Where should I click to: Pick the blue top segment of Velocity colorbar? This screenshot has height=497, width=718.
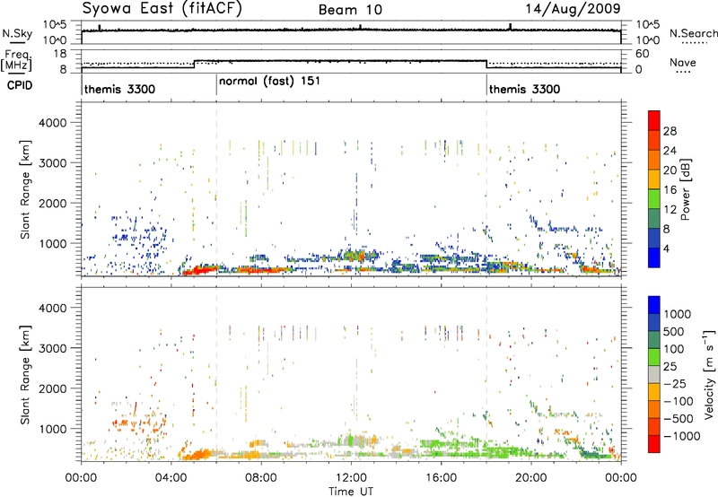(x=654, y=305)
